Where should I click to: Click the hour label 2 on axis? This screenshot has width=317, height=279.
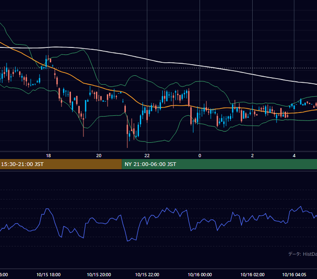(252, 156)
